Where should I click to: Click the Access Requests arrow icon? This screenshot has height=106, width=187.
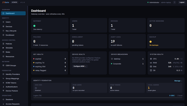point(3,104)
